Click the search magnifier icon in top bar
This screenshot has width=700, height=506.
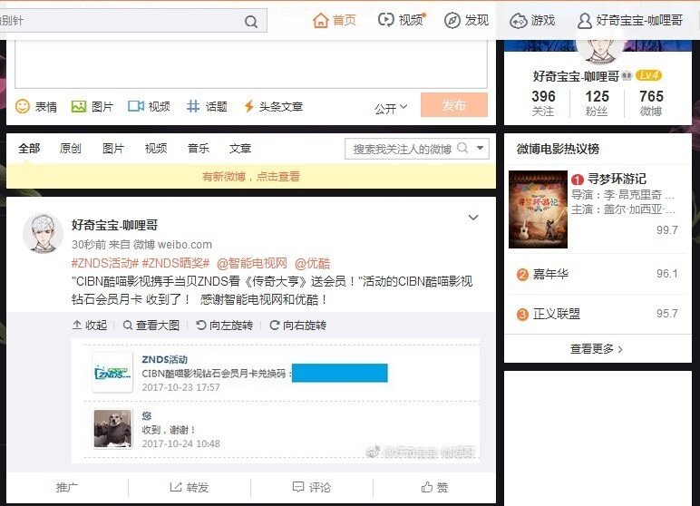251,21
